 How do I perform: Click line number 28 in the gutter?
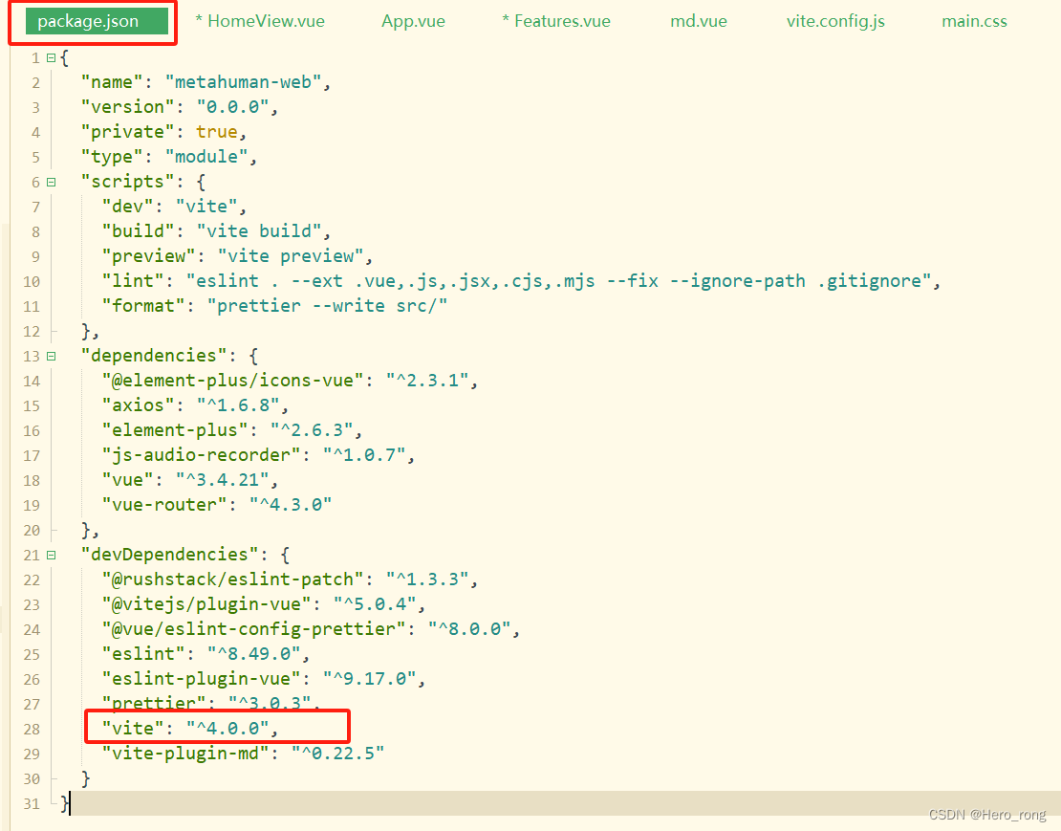pos(32,730)
